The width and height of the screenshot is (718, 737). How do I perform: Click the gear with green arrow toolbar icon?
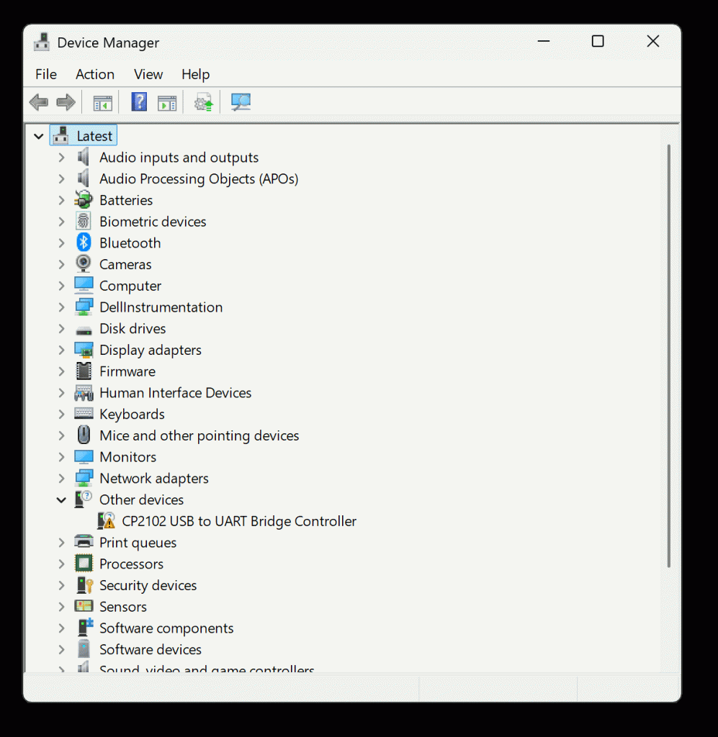click(204, 103)
